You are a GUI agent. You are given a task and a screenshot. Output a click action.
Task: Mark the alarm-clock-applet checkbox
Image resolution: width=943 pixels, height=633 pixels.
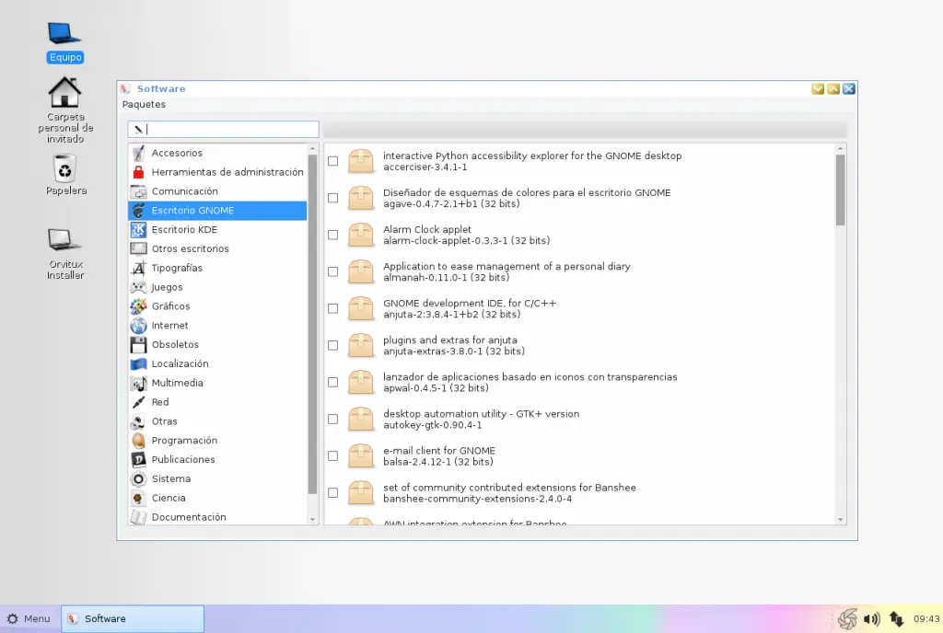pos(332,235)
